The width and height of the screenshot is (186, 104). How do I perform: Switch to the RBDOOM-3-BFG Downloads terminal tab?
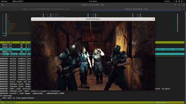(46, 9)
